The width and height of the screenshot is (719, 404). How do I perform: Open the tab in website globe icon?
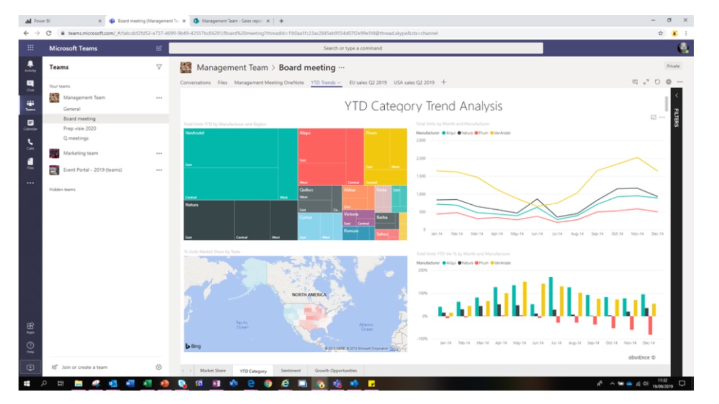tap(668, 82)
